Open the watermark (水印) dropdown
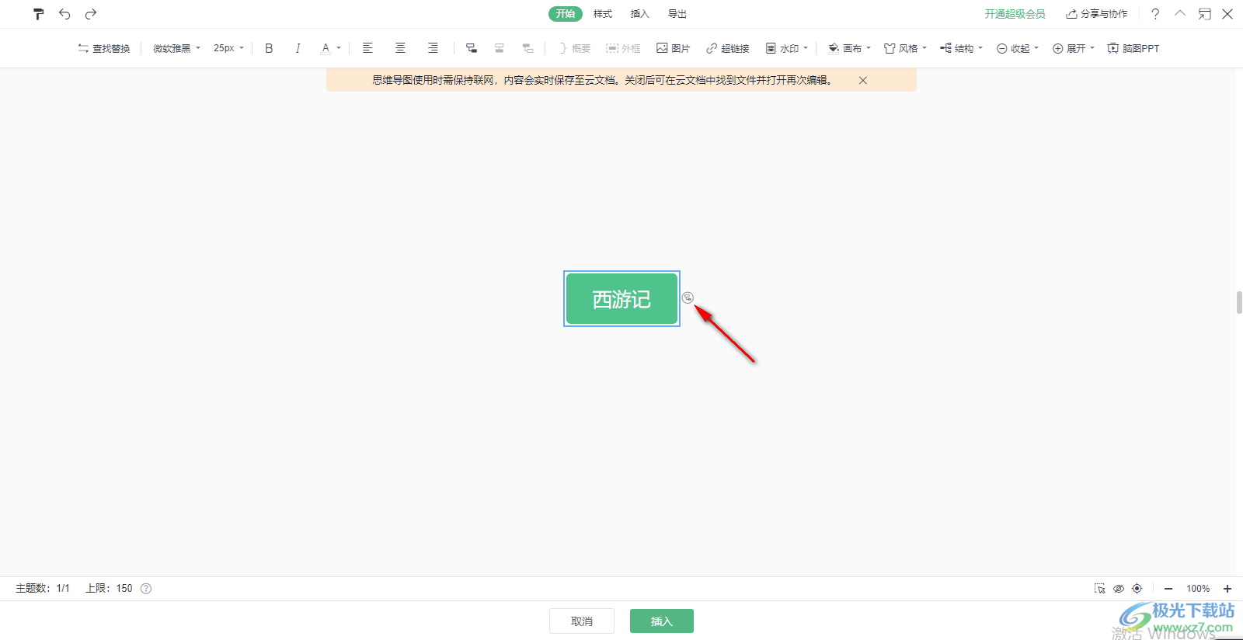Viewport: 1243px width, 640px height. pyautogui.click(x=787, y=48)
